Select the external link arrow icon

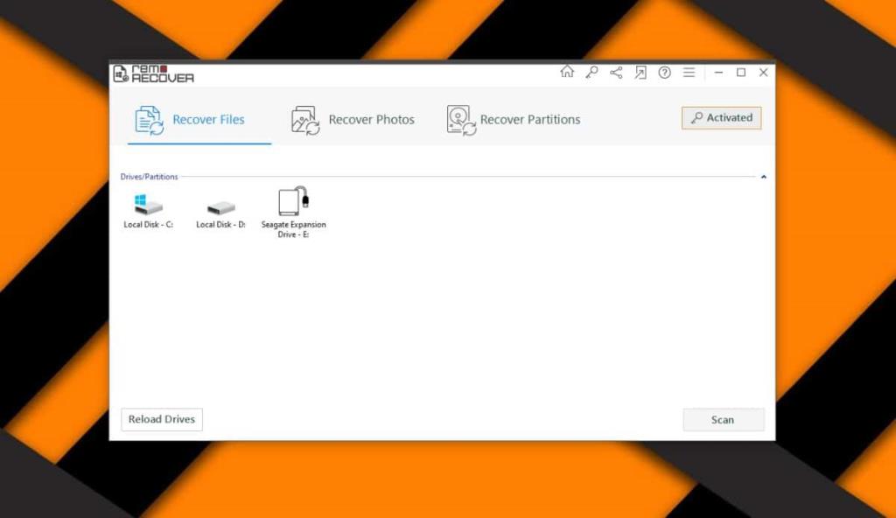coord(640,73)
